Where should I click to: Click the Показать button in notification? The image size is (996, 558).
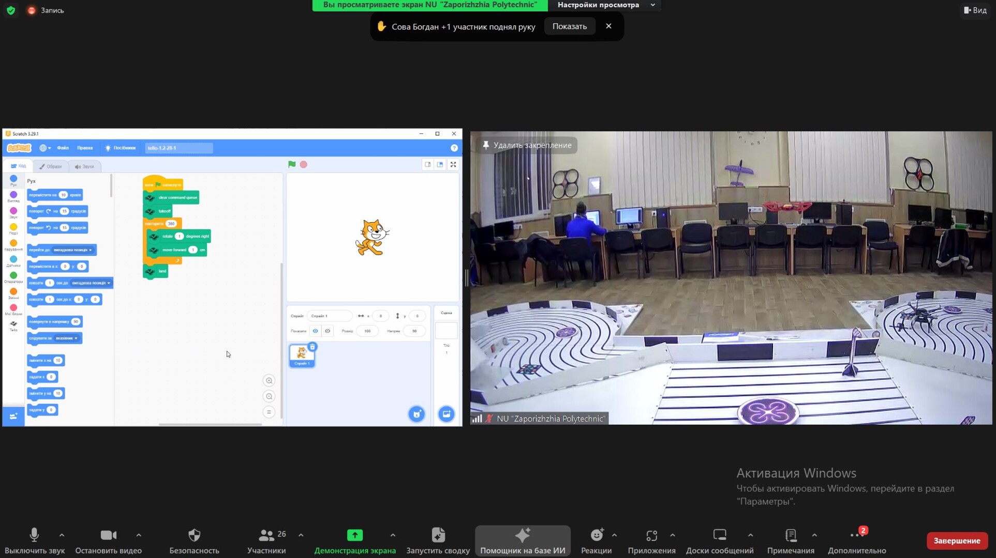coord(569,26)
